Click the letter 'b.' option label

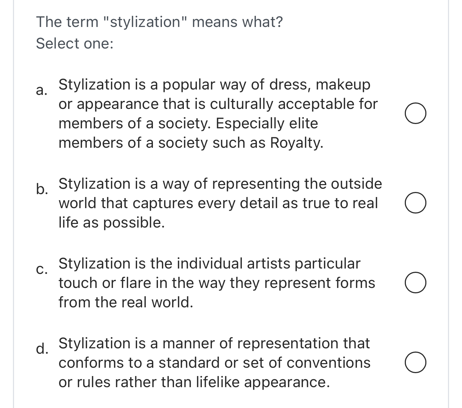[x=41, y=189]
